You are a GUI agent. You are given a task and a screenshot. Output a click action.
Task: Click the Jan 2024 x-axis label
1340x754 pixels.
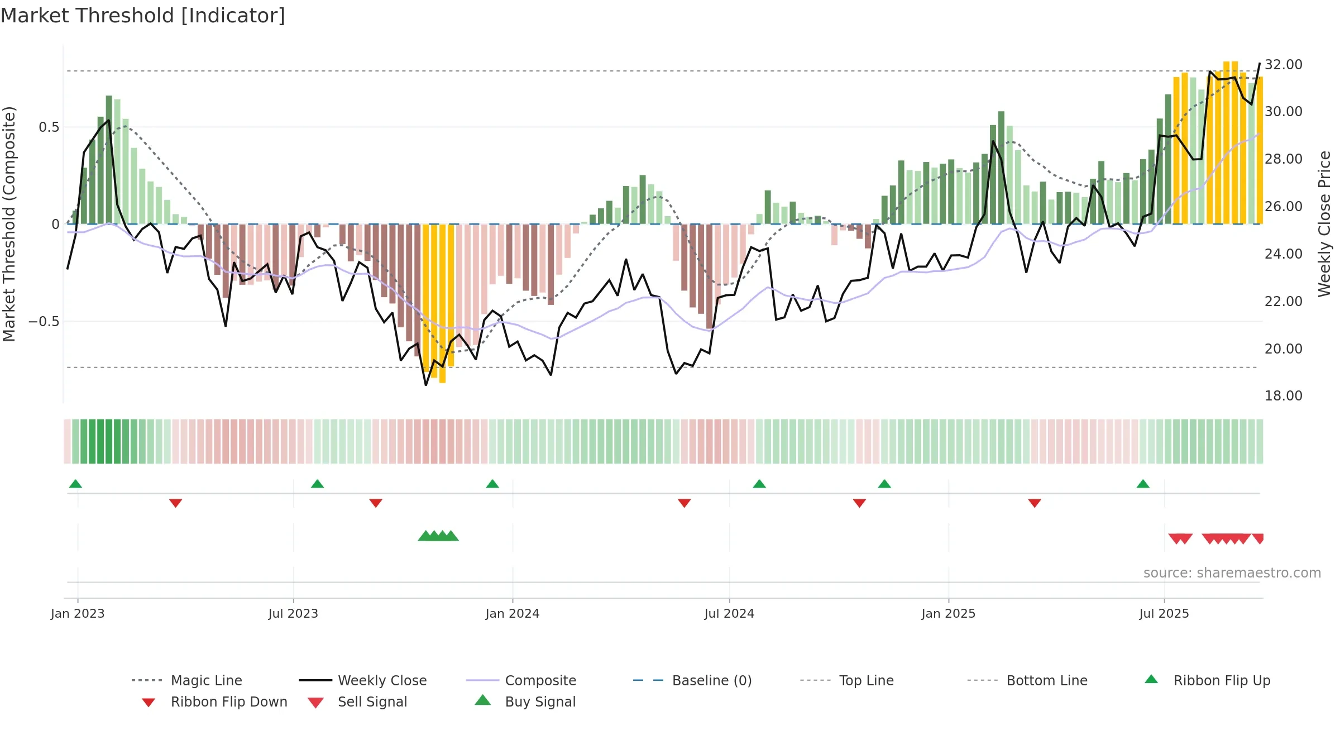pos(513,614)
